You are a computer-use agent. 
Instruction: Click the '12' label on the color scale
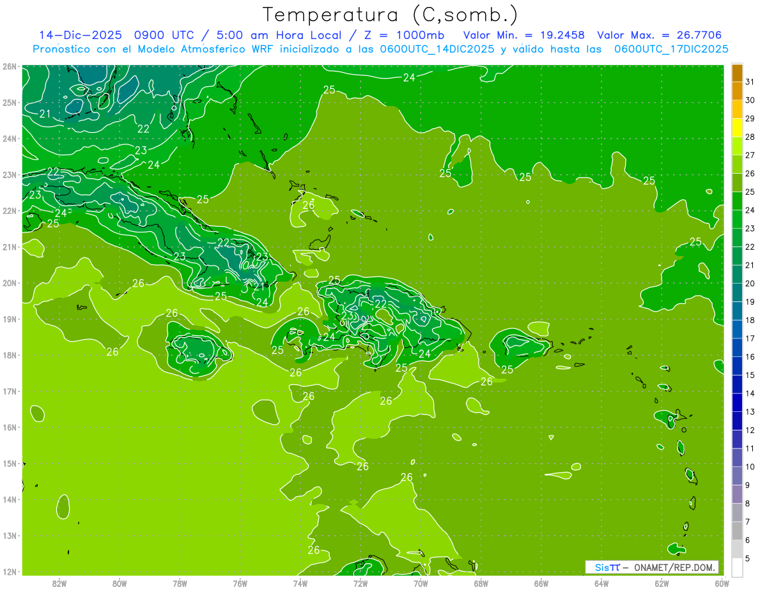pos(750,430)
